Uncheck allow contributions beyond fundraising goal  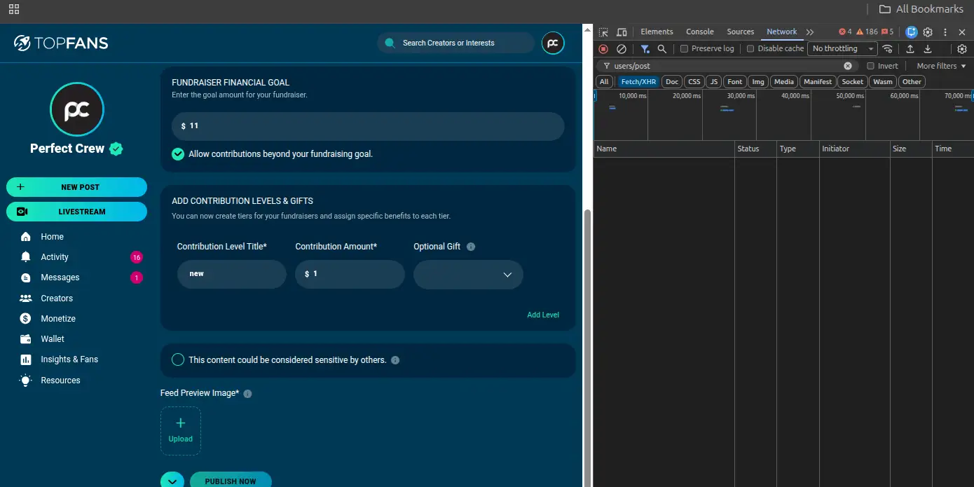[178, 154]
